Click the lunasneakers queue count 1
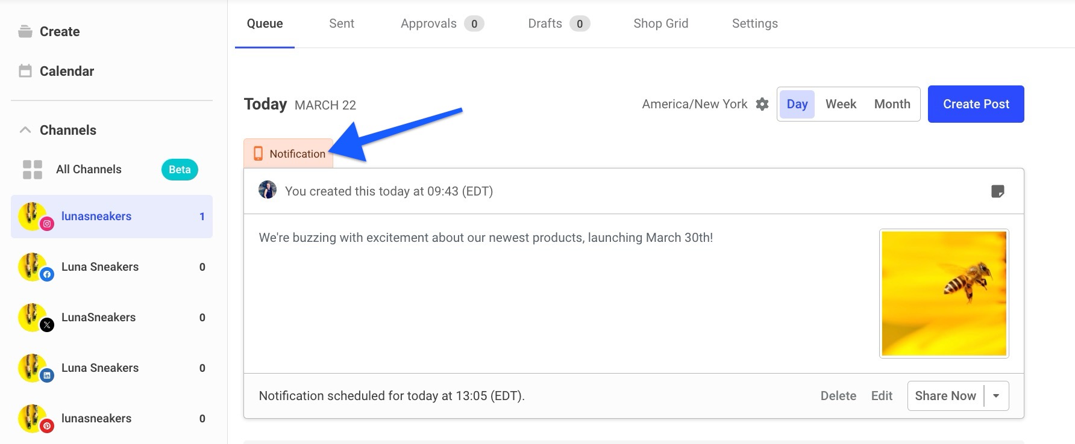 click(x=202, y=217)
